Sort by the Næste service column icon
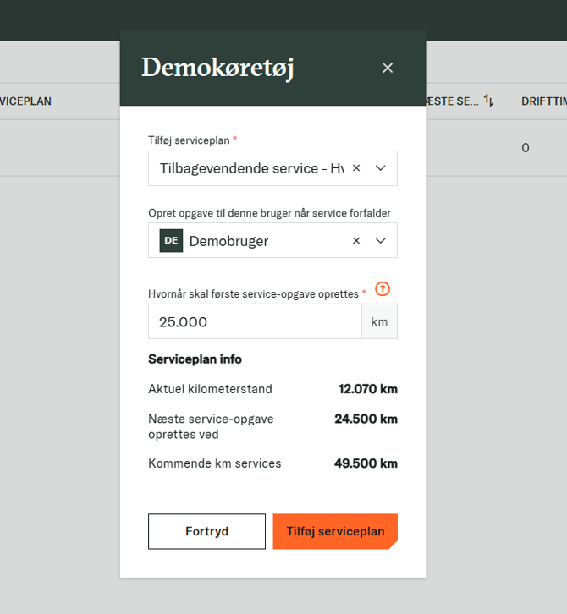Viewport: 567px width, 614px height. point(488,101)
